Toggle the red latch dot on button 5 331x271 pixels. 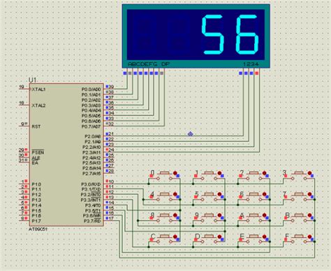click(x=219, y=194)
